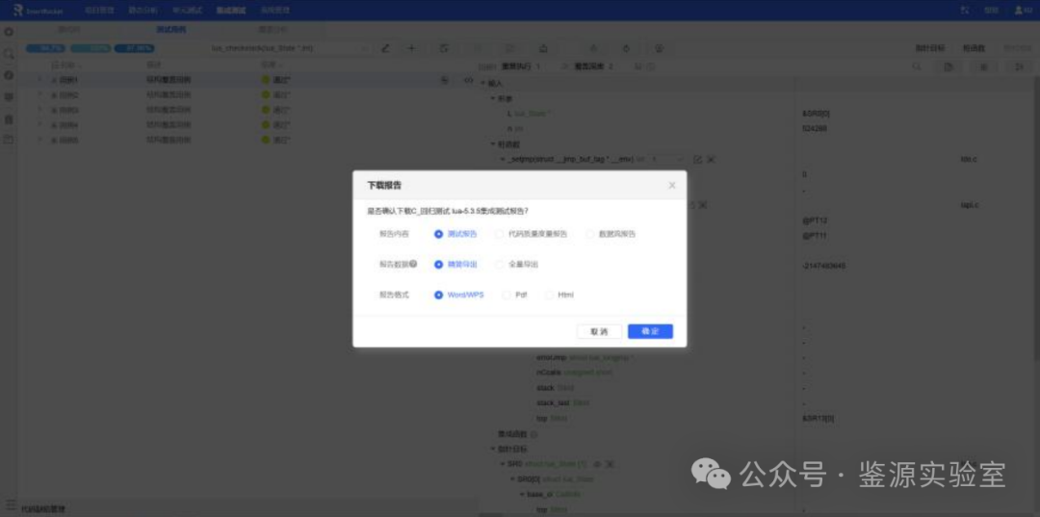Click the SmartRocket logo
This screenshot has height=517, width=1040.
pyautogui.click(x=40, y=11)
